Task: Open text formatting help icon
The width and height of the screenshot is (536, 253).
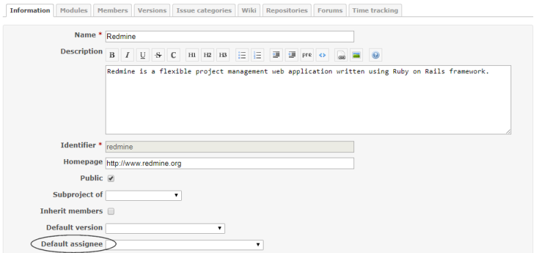Action: click(375, 55)
